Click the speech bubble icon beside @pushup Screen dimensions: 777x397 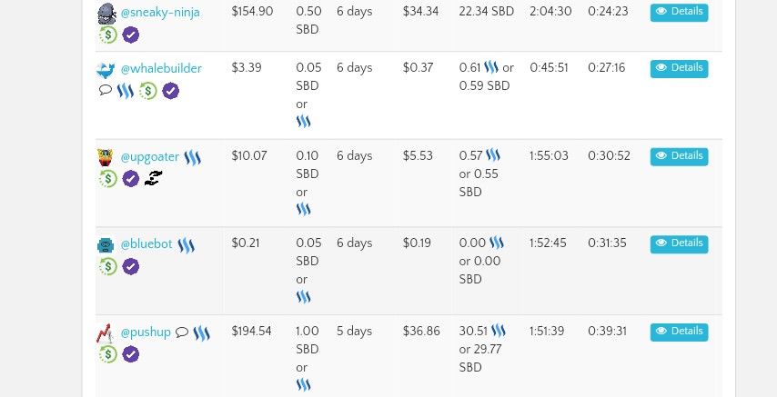(x=182, y=332)
